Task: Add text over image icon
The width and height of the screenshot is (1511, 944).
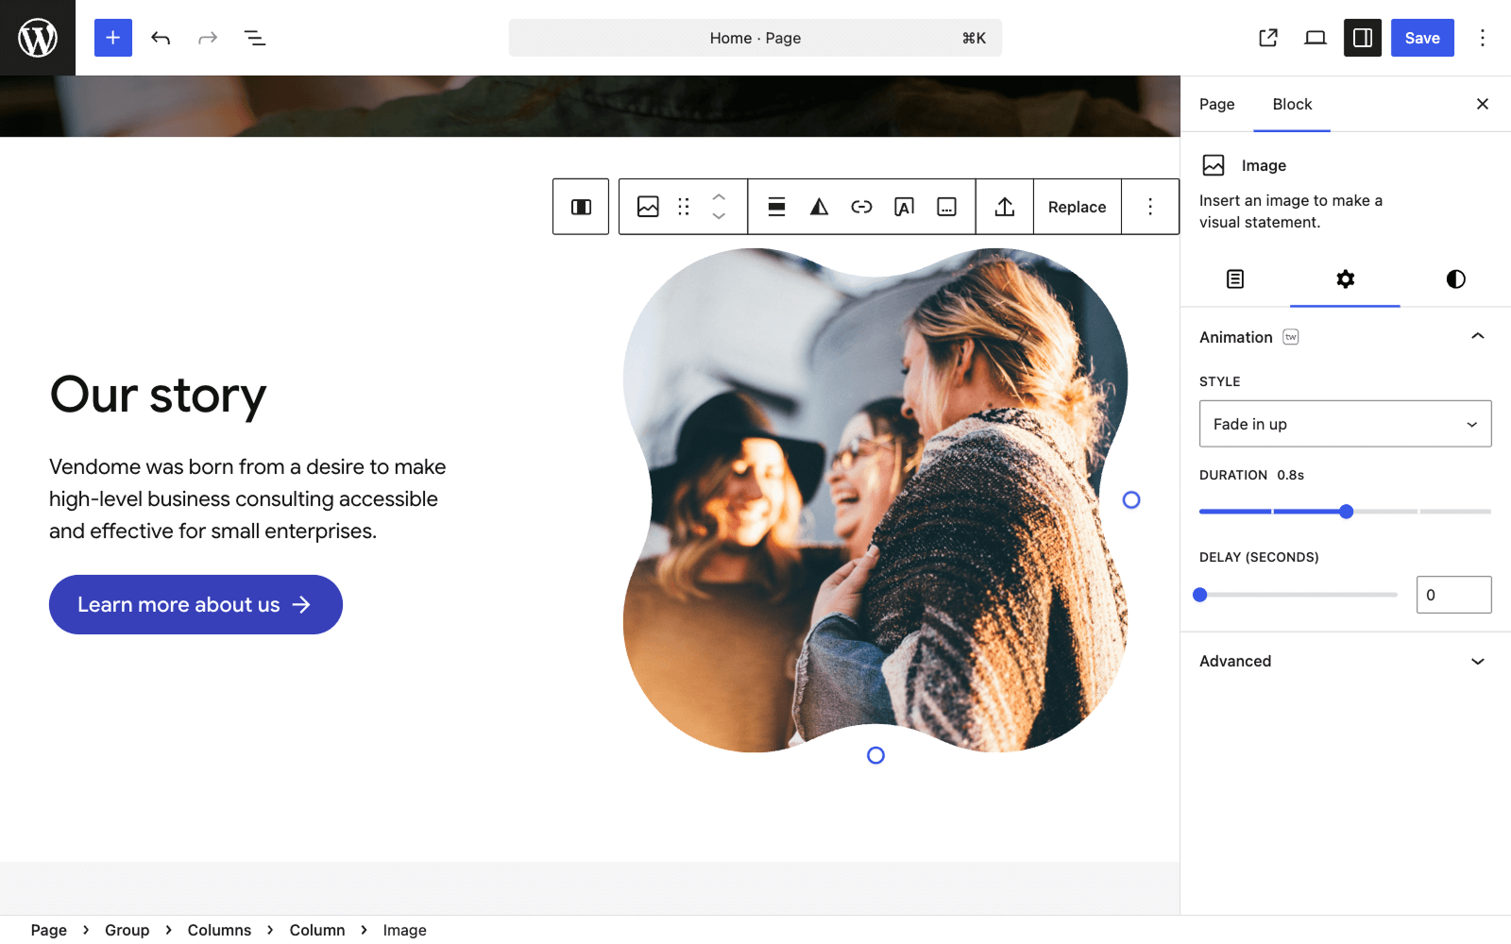Action: coord(904,207)
